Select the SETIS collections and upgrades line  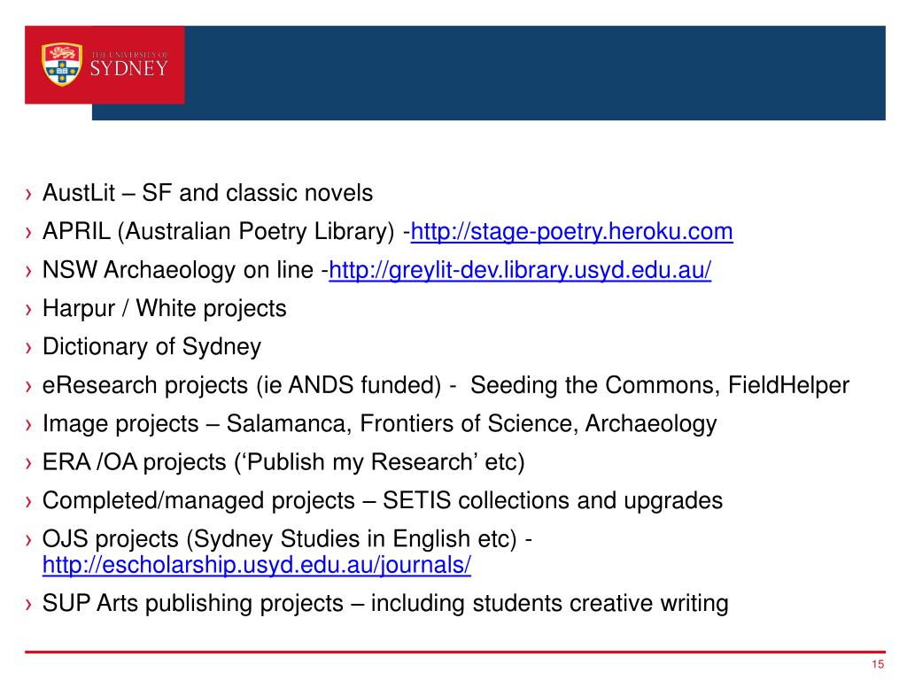click(x=383, y=501)
